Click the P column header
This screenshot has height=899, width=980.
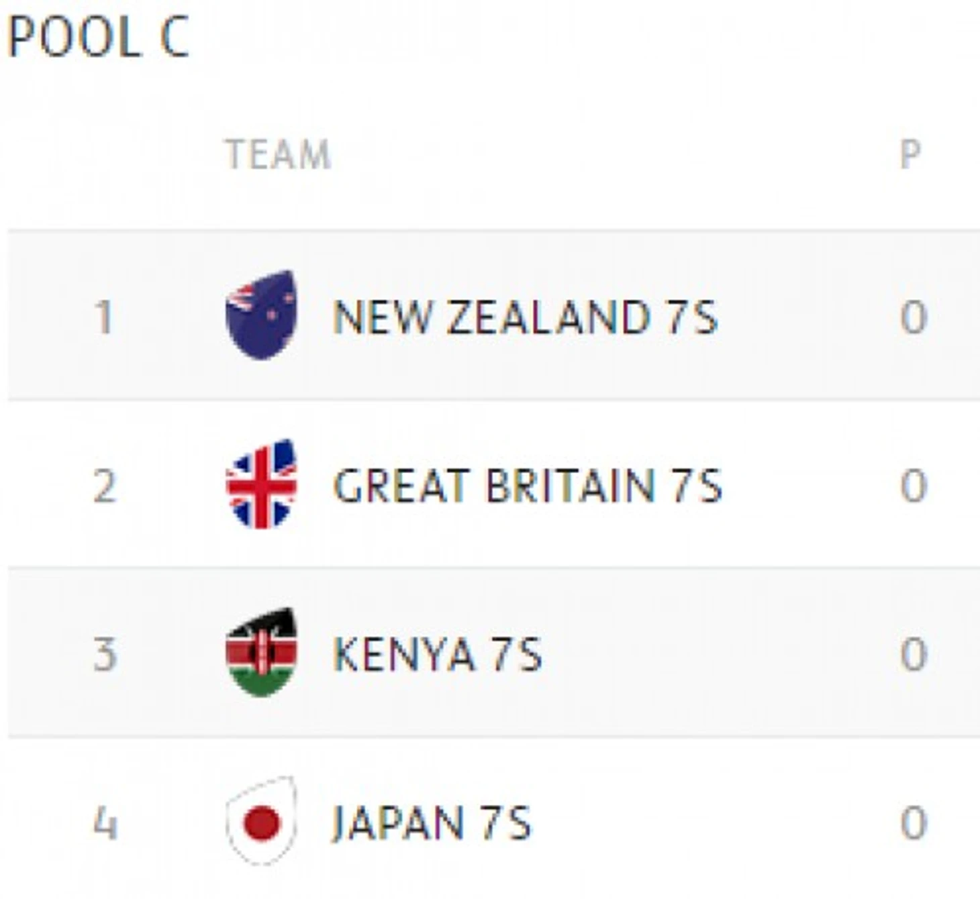tap(910, 155)
